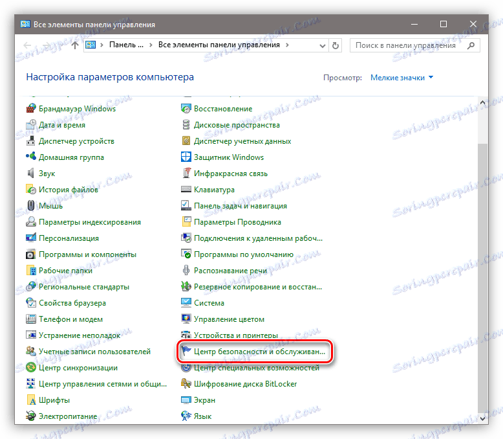Expand the chevron before Панель breadcrumb
This screenshot has width=503, height=439.
(x=102, y=45)
